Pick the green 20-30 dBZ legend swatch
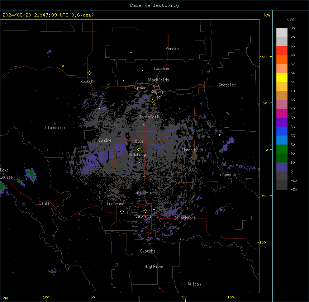 pyautogui.click(x=282, y=149)
